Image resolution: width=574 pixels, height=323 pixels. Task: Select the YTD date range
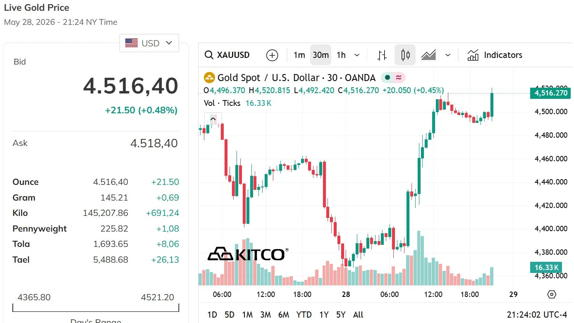[x=304, y=315]
